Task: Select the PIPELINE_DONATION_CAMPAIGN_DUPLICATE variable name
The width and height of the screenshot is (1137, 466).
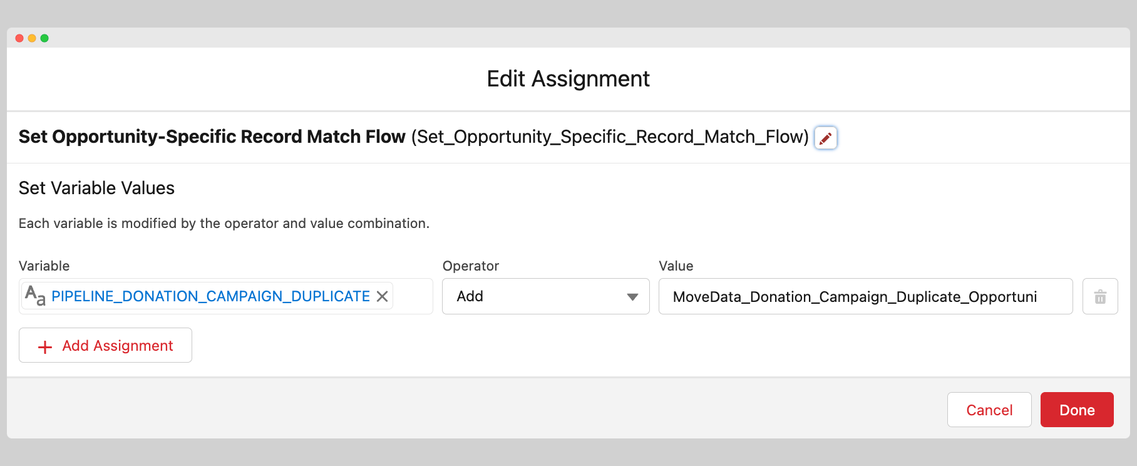Action: [x=210, y=296]
